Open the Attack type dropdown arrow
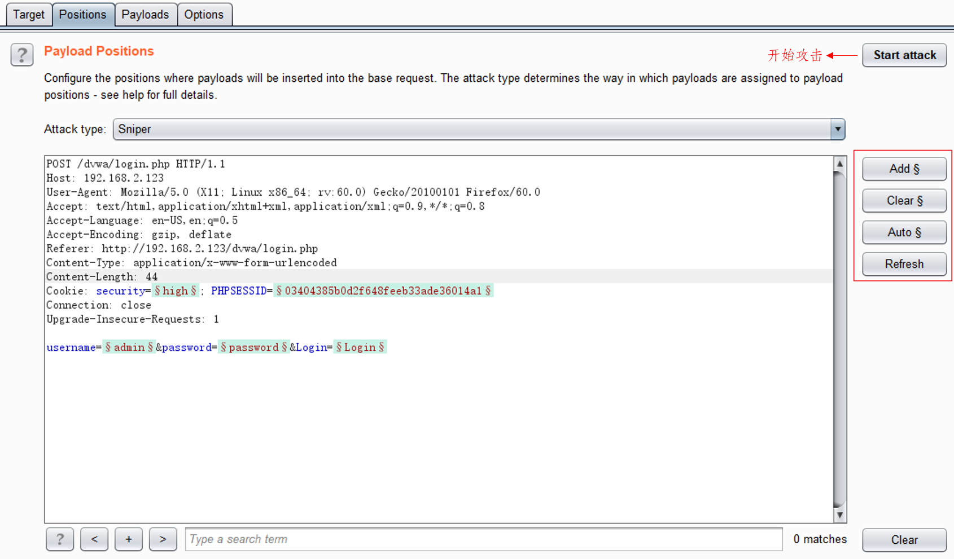Viewport: 954px width, 559px height. [x=838, y=129]
